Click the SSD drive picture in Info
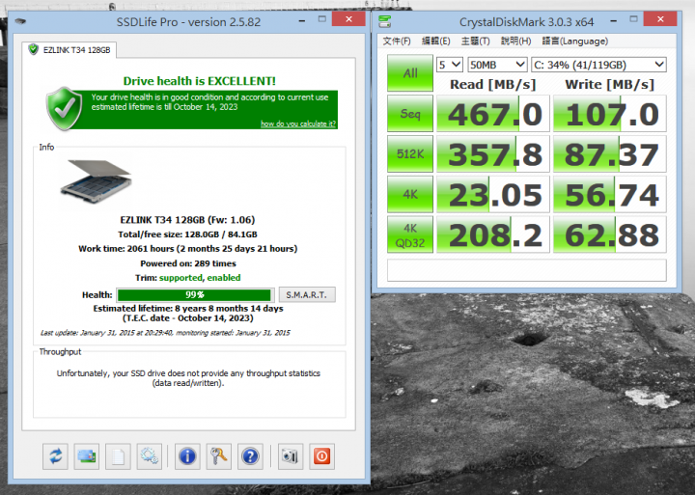The width and height of the screenshot is (695, 495). coord(96,181)
